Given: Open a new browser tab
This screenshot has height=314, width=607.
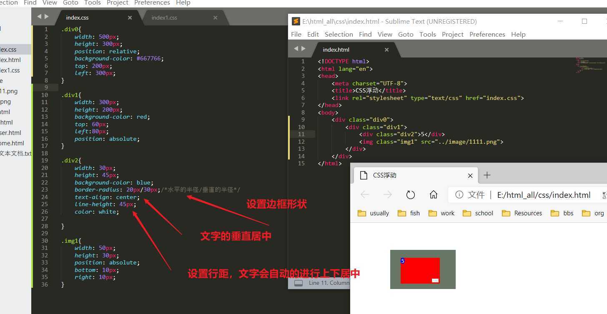Looking at the screenshot, I should click(x=487, y=175).
